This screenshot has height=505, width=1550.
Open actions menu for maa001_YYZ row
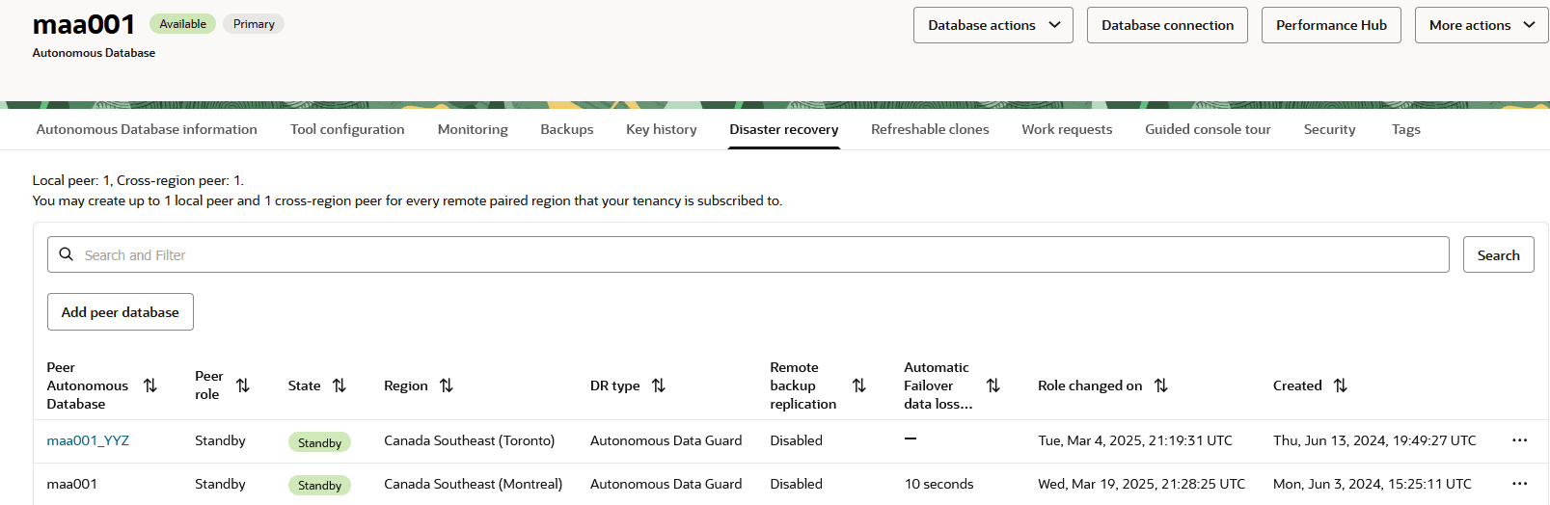point(1520,440)
